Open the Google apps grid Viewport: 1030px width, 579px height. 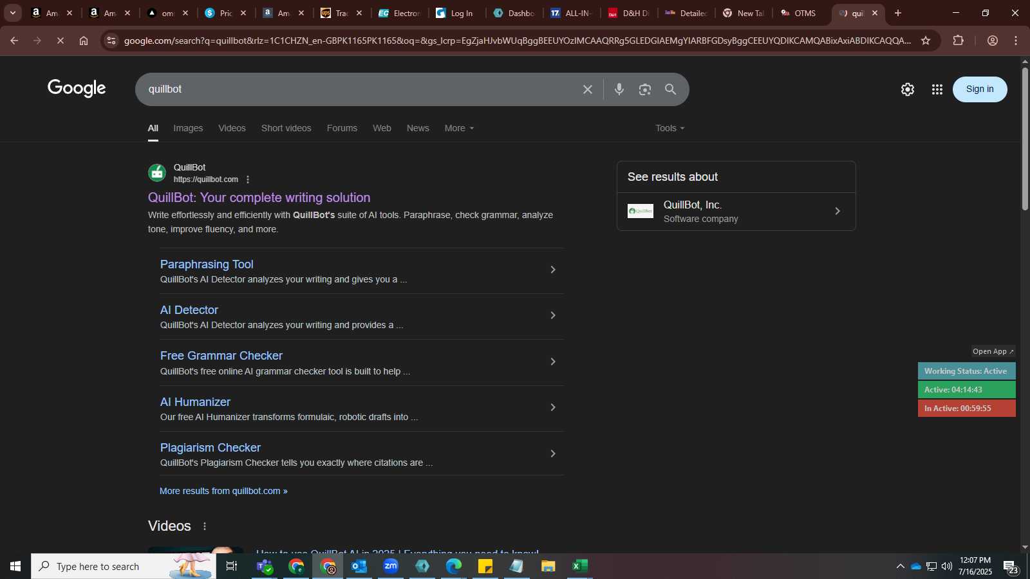937,89
